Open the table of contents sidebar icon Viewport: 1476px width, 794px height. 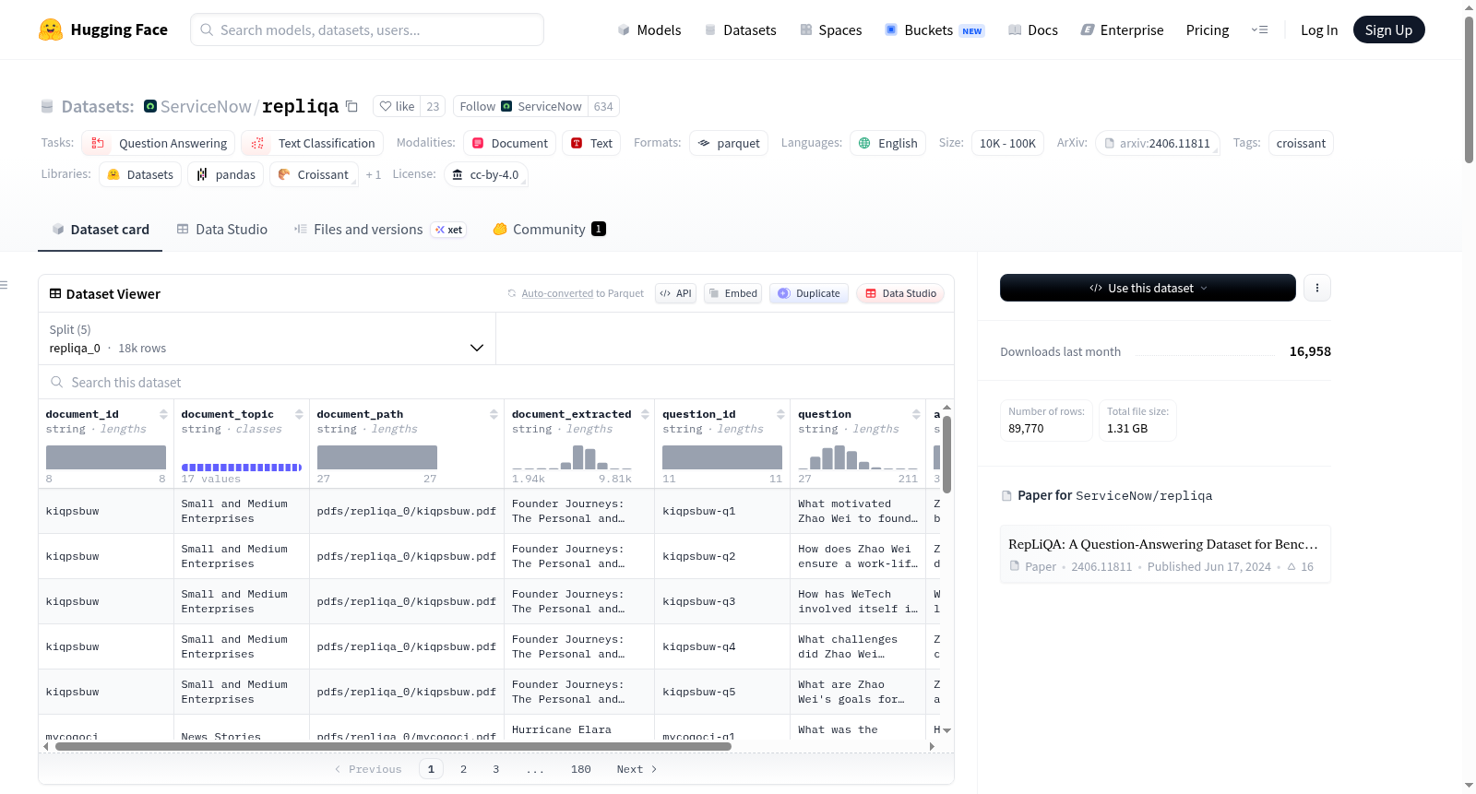(5, 285)
